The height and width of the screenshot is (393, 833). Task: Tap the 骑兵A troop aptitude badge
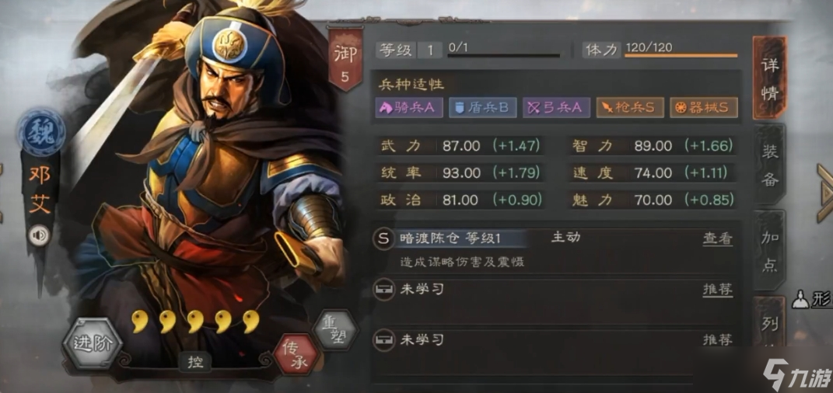[x=409, y=108]
